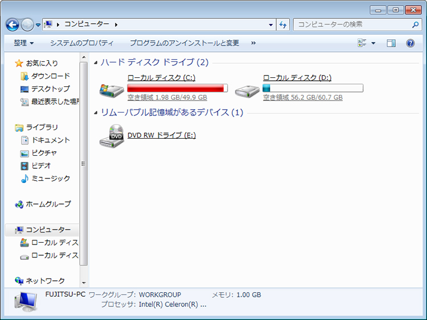Image resolution: width=427 pixels, height=320 pixels.
Task: Click the red C: usage bar
Action: coord(177,88)
